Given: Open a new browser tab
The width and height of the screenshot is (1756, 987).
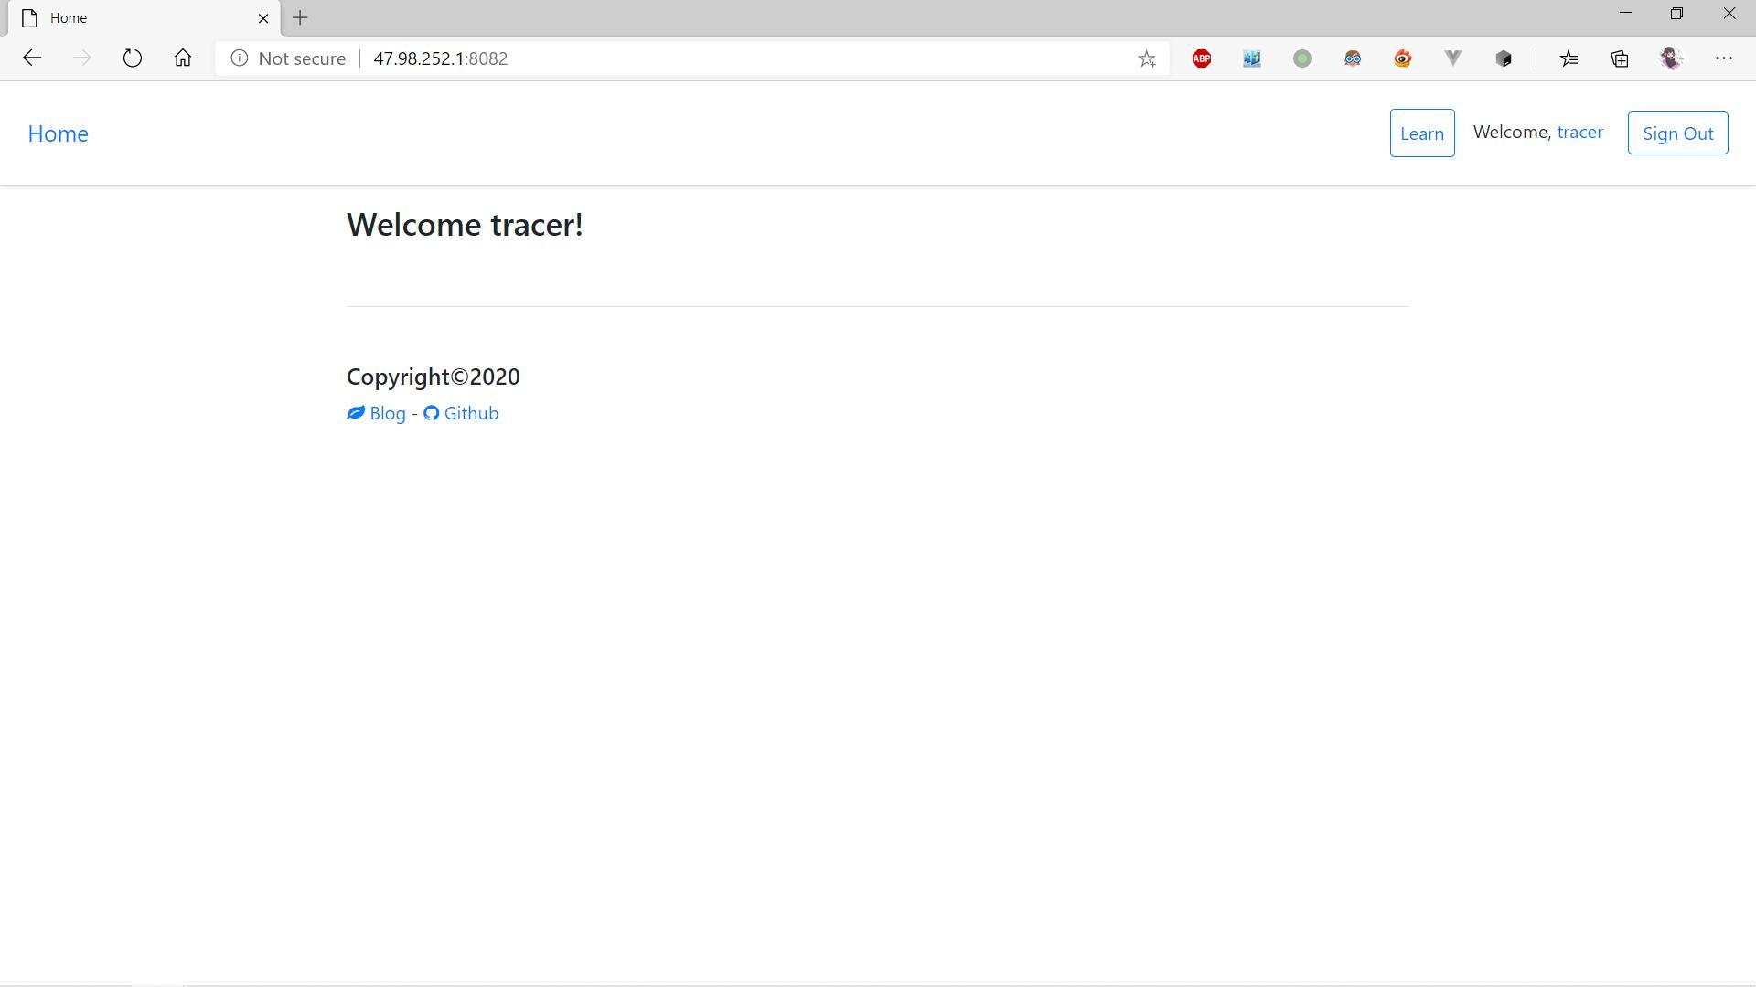Looking at the screenshot, I should tap(300, 18).
